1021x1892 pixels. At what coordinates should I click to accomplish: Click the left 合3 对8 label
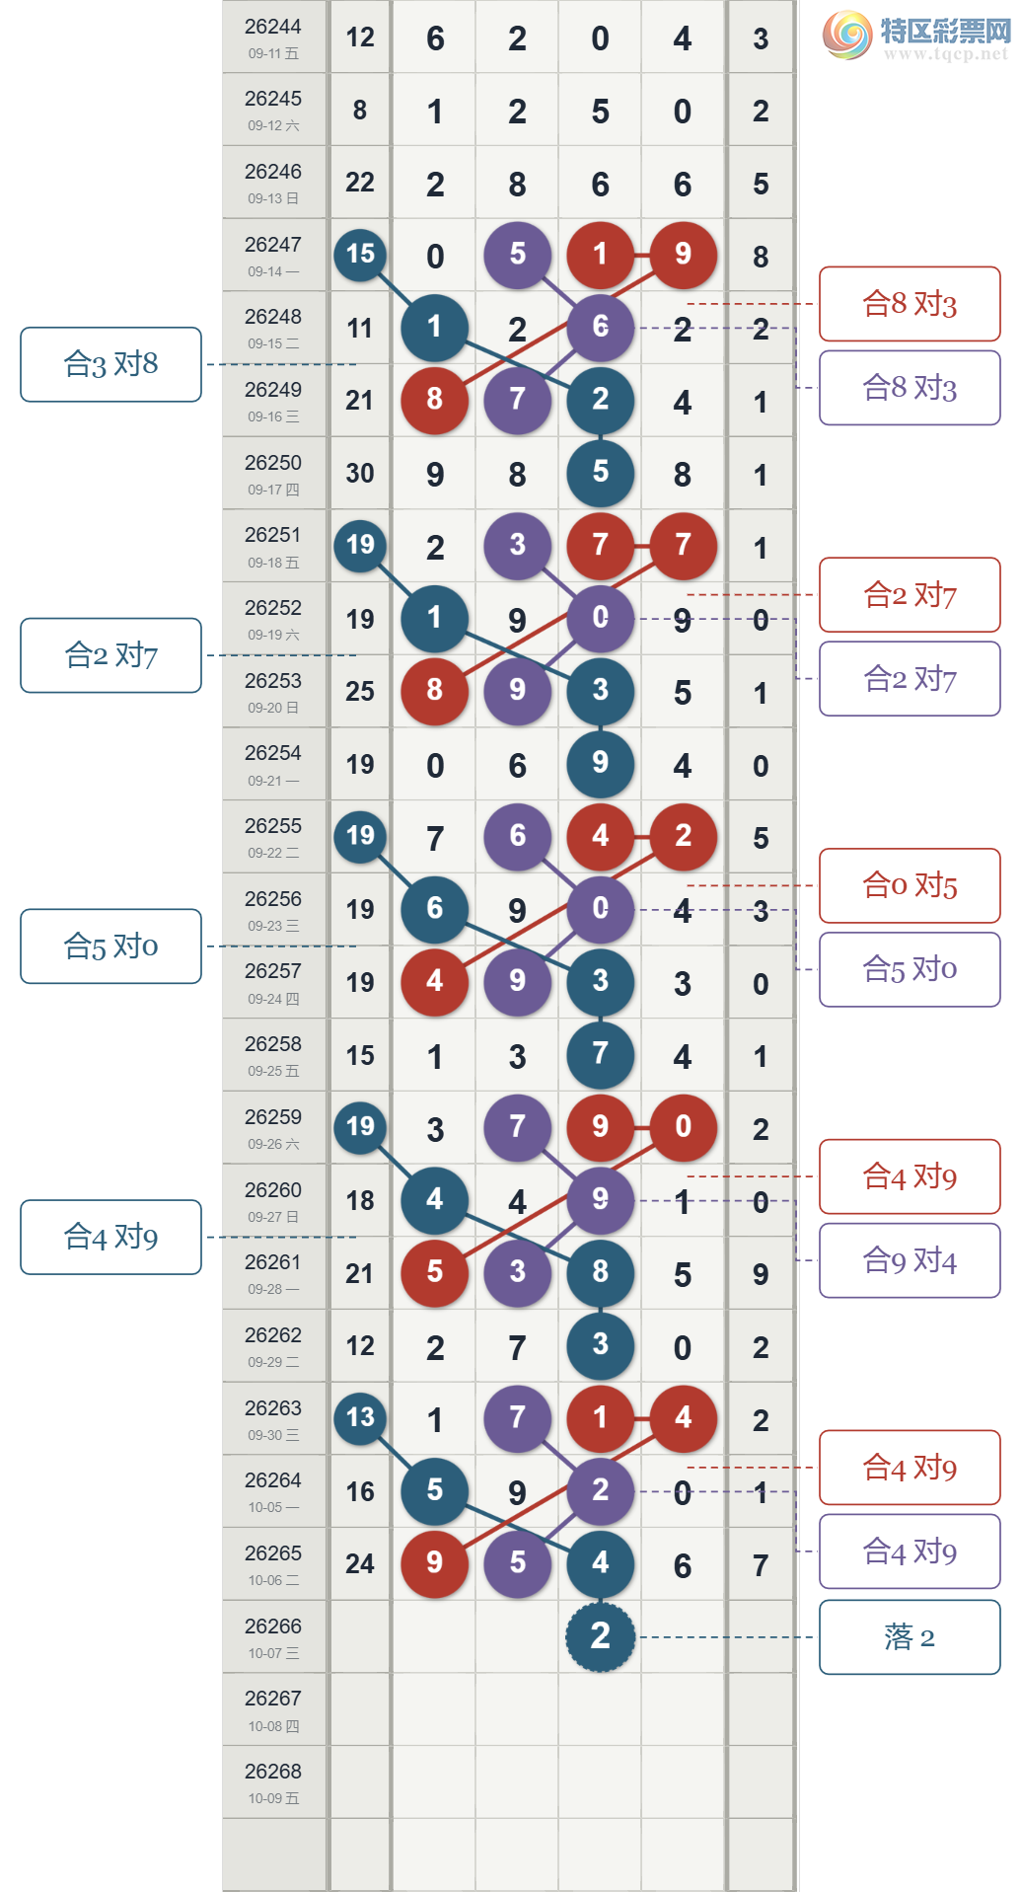110,364
